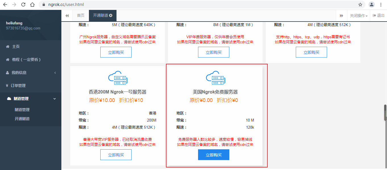Click title 香港200M Ngrok一号服务器
Image resolution: width=387 pixels, height=170 pixels.
click(117, 92)
